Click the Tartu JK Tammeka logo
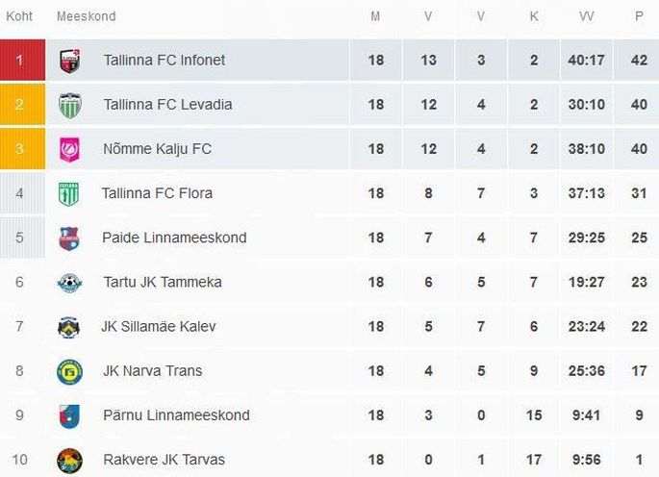This screenshot has height=477, width=659. [x=70, y=283]
